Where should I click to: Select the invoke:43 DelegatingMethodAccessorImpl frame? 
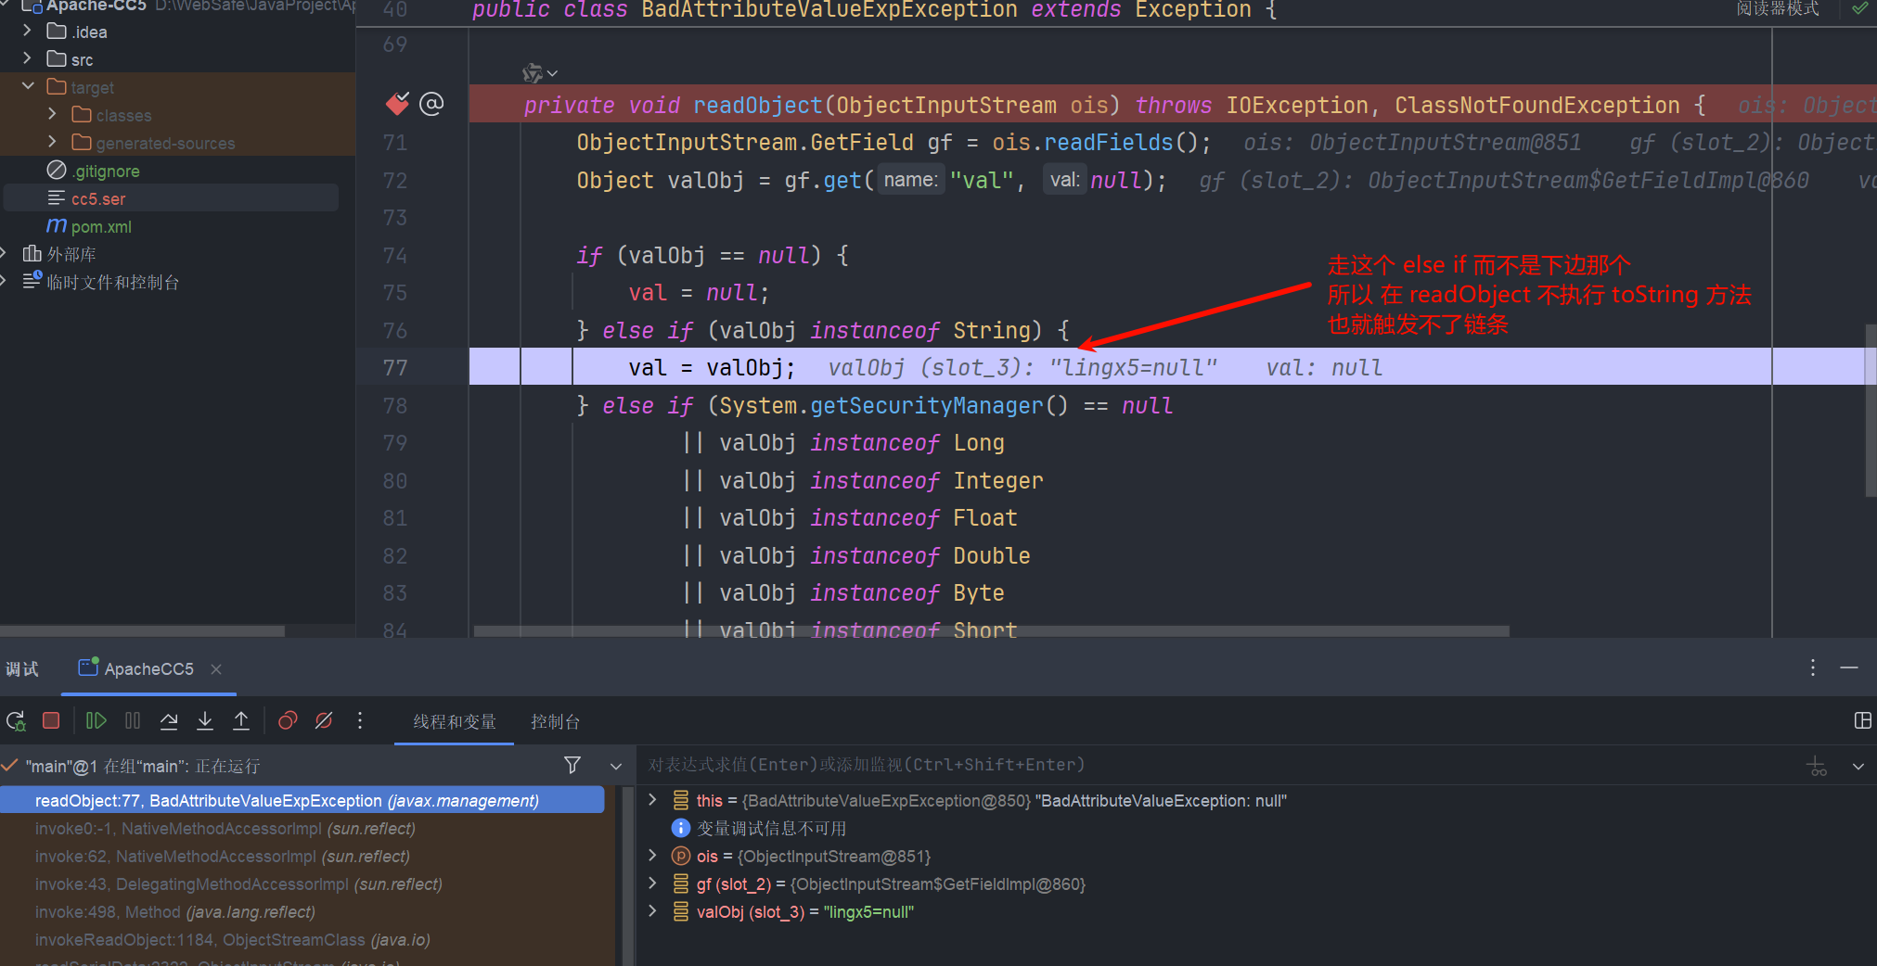pos(302,883)
